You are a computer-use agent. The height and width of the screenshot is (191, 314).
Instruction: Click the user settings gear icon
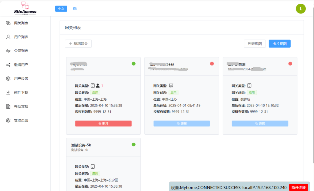(8, 79)
